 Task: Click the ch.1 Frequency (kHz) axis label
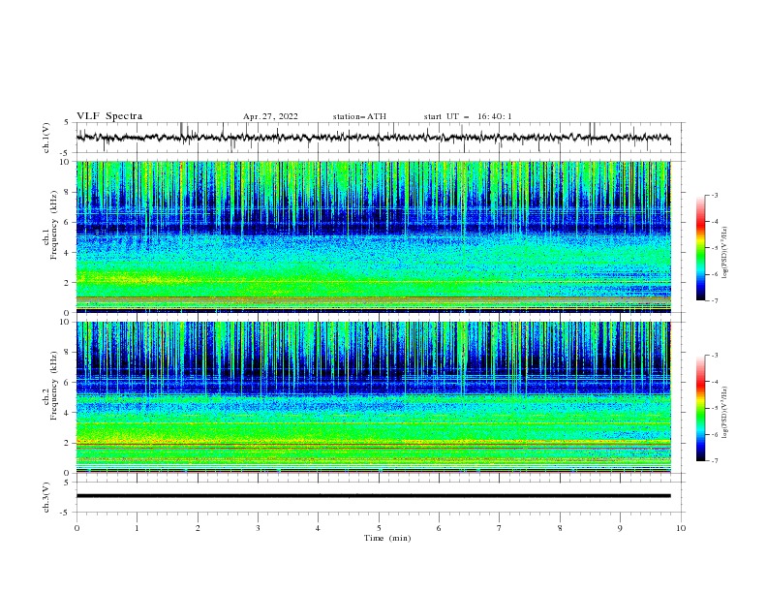tap(49, 225)
